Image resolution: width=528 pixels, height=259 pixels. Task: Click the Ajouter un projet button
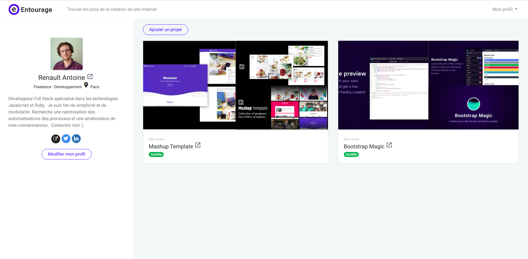coord(165,30)
